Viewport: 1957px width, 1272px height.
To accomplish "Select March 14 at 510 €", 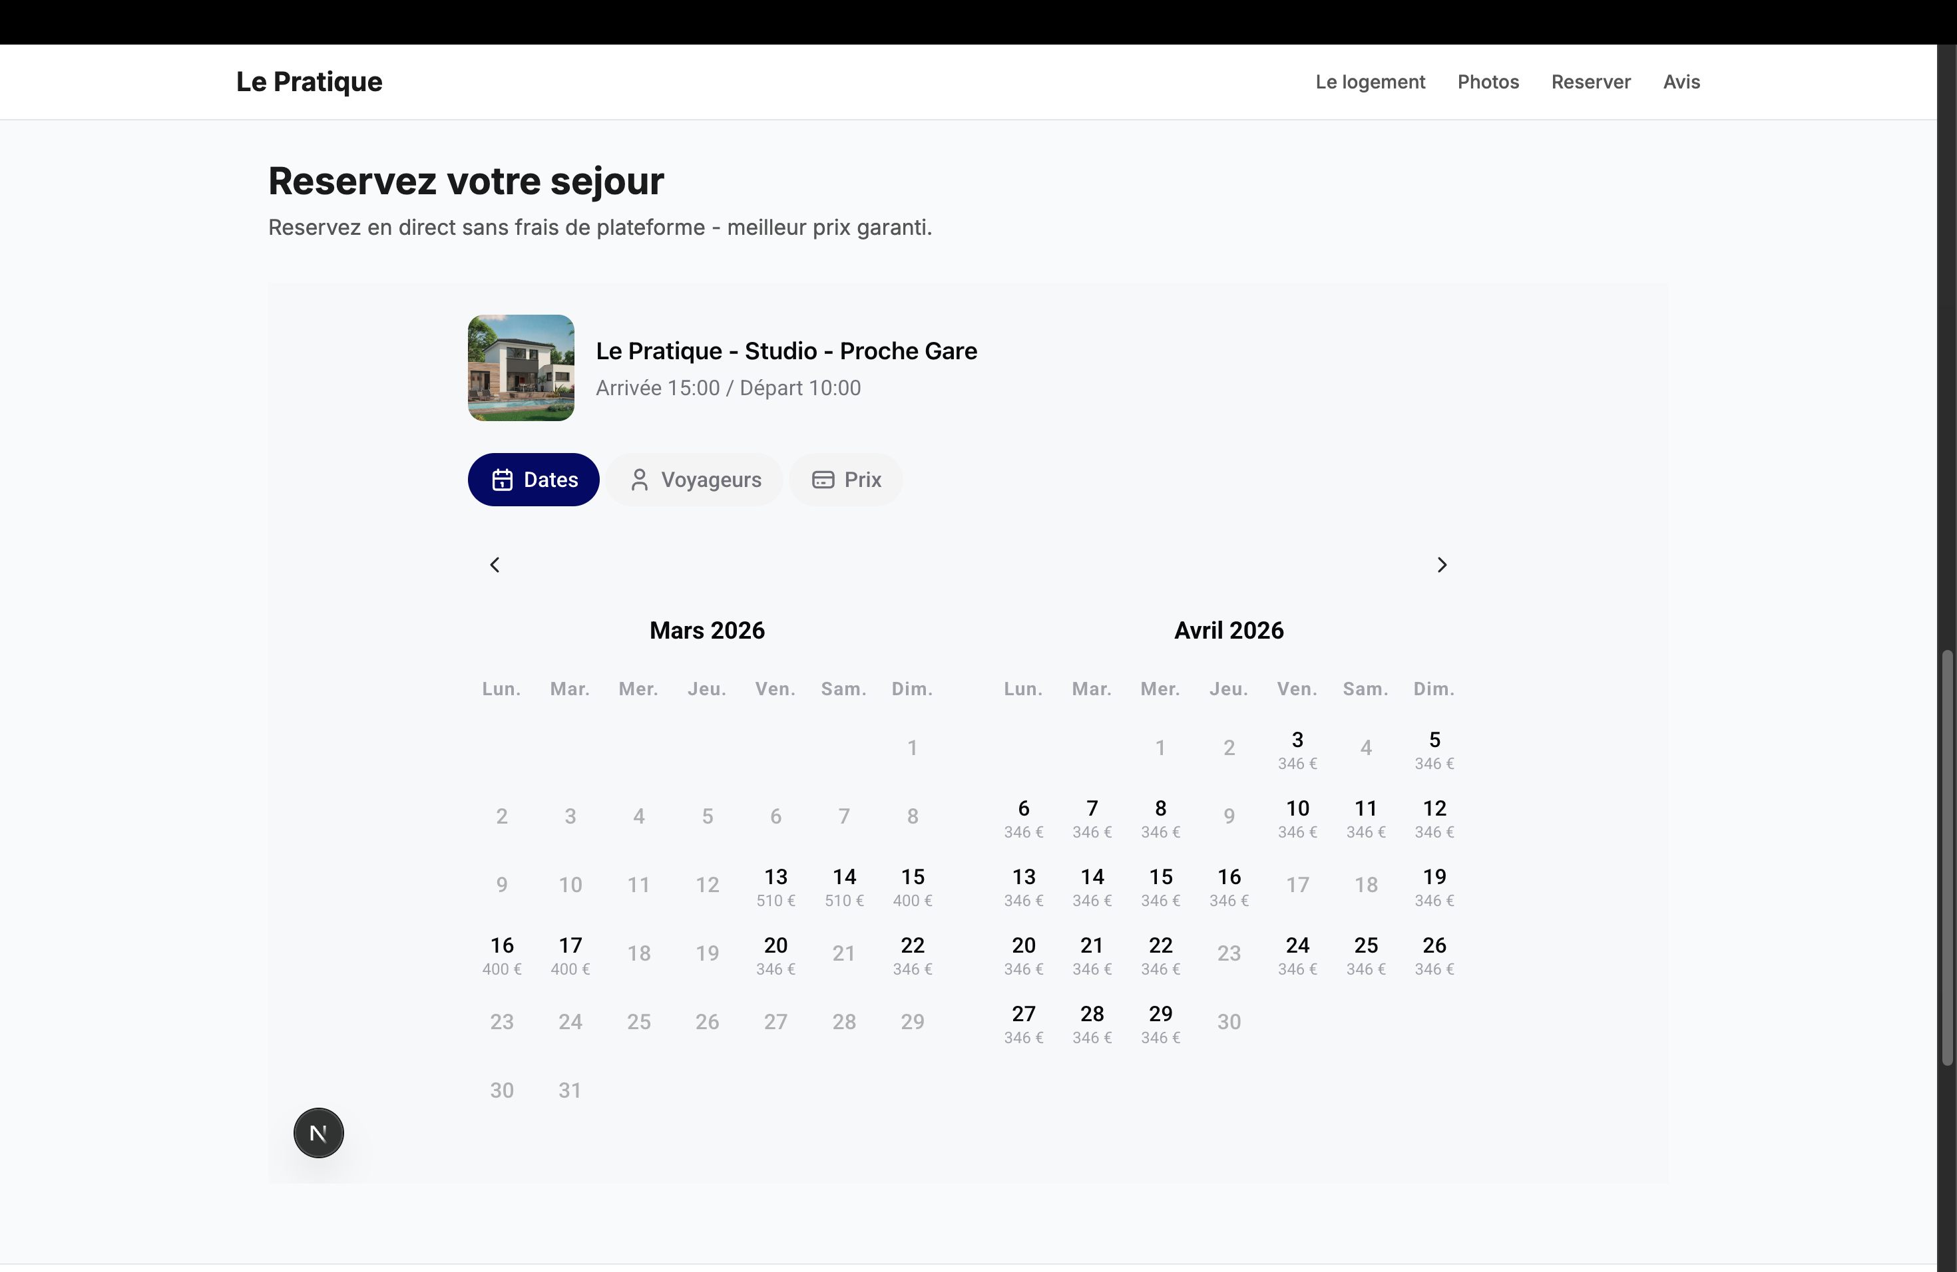I will (x=843, y=885).
